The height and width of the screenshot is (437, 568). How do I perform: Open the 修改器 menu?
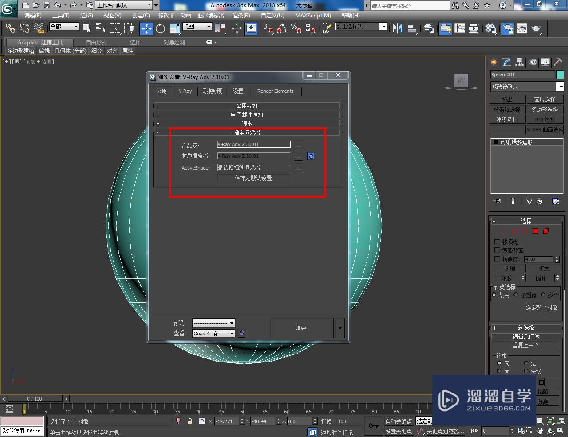click(x=166, y=15)
